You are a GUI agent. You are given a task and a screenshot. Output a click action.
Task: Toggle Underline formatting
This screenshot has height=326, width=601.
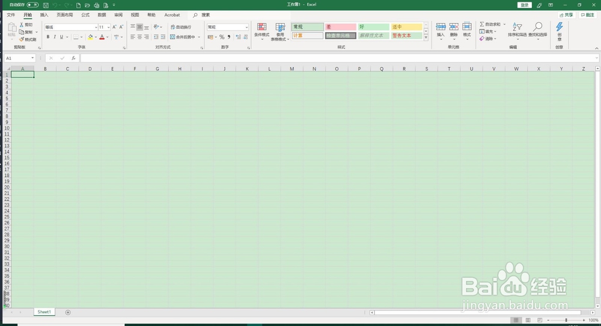[61, 37]
